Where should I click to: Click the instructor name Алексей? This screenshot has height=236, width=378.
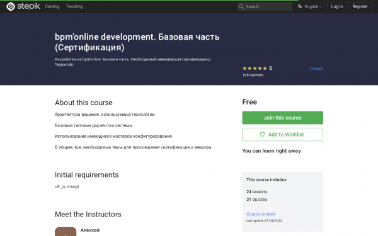tap(90, 230)
